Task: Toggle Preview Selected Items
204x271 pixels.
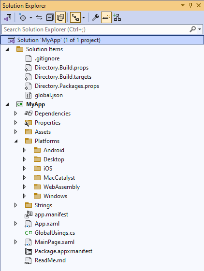Action: click(x=106, y=17)
